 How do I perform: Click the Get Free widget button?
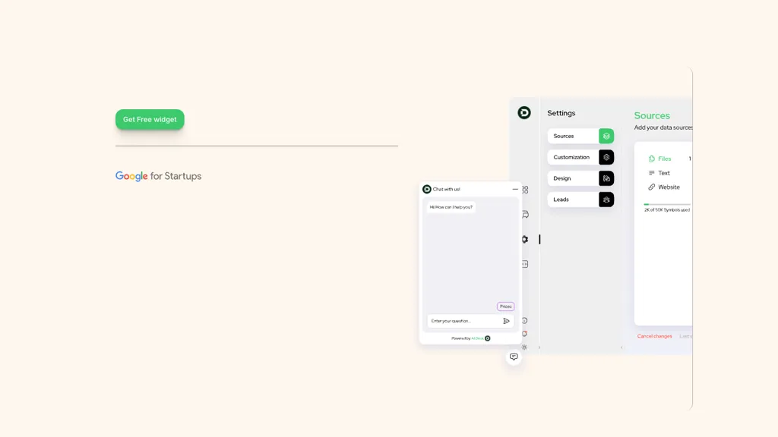pyautogui.click(x=150, y=119)
